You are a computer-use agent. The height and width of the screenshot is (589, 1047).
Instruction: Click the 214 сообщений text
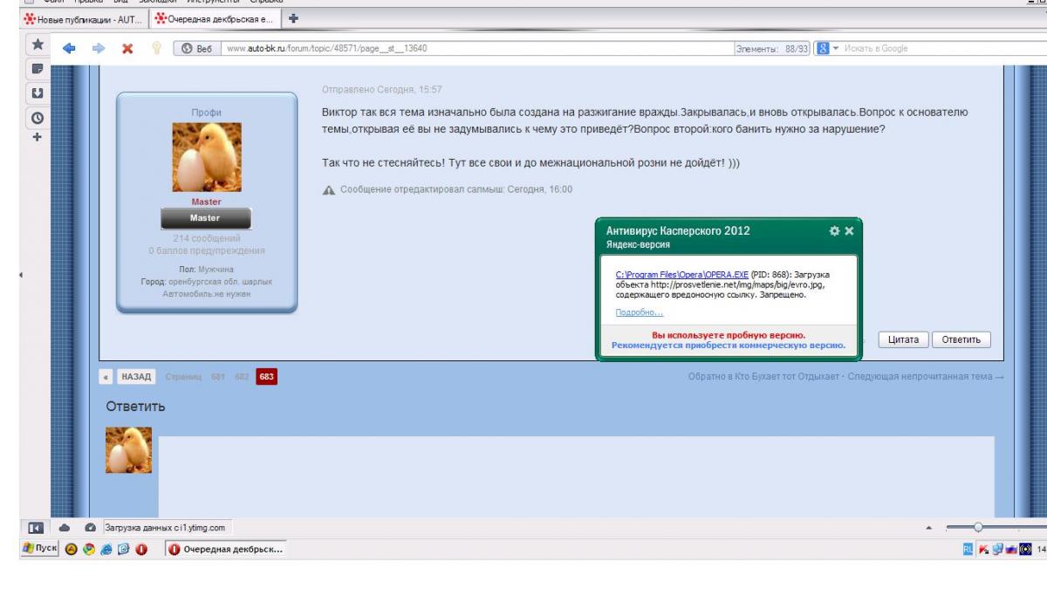(206, 238)
